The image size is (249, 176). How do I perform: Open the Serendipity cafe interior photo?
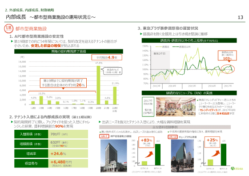tap(176, 107)
